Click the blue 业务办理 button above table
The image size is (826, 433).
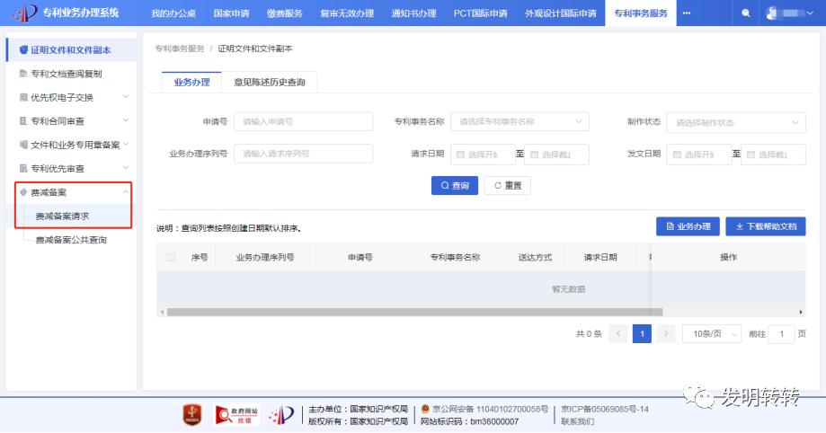[x=688, y=226]
